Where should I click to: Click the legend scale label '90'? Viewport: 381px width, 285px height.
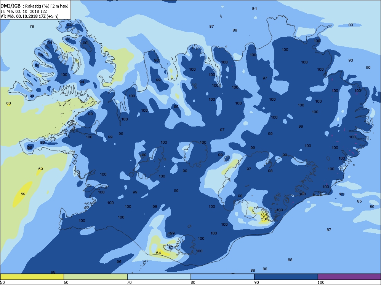tap(256, 282)
